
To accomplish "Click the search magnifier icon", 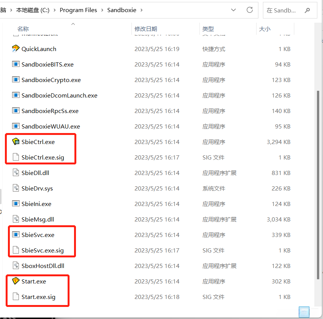I will [307, 10].
